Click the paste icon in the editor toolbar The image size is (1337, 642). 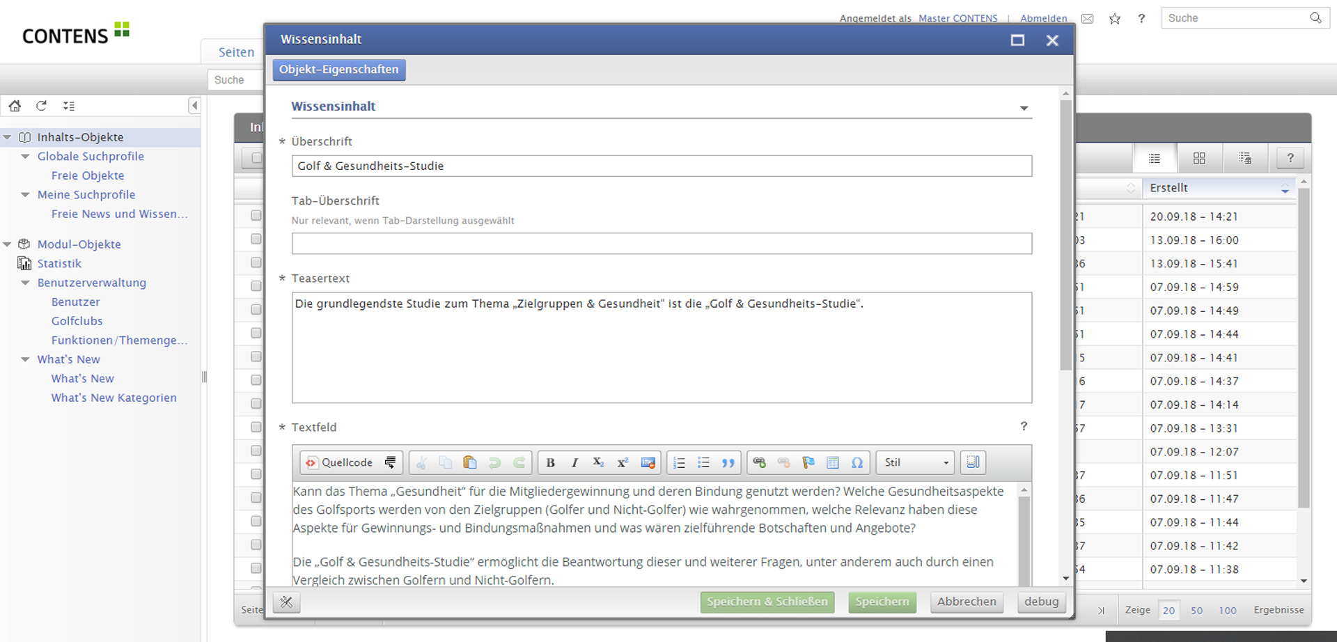(470, 463)
